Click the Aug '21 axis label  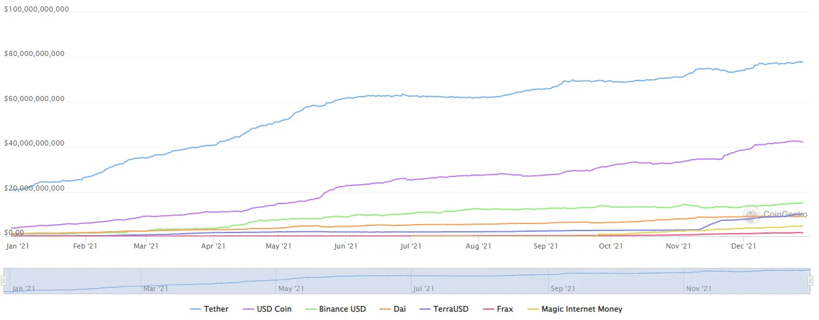(x=478, y=245)
